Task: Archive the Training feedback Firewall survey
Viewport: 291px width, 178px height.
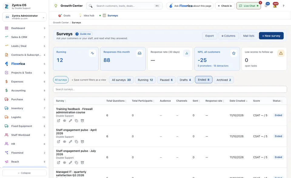Action: [82, 121]
